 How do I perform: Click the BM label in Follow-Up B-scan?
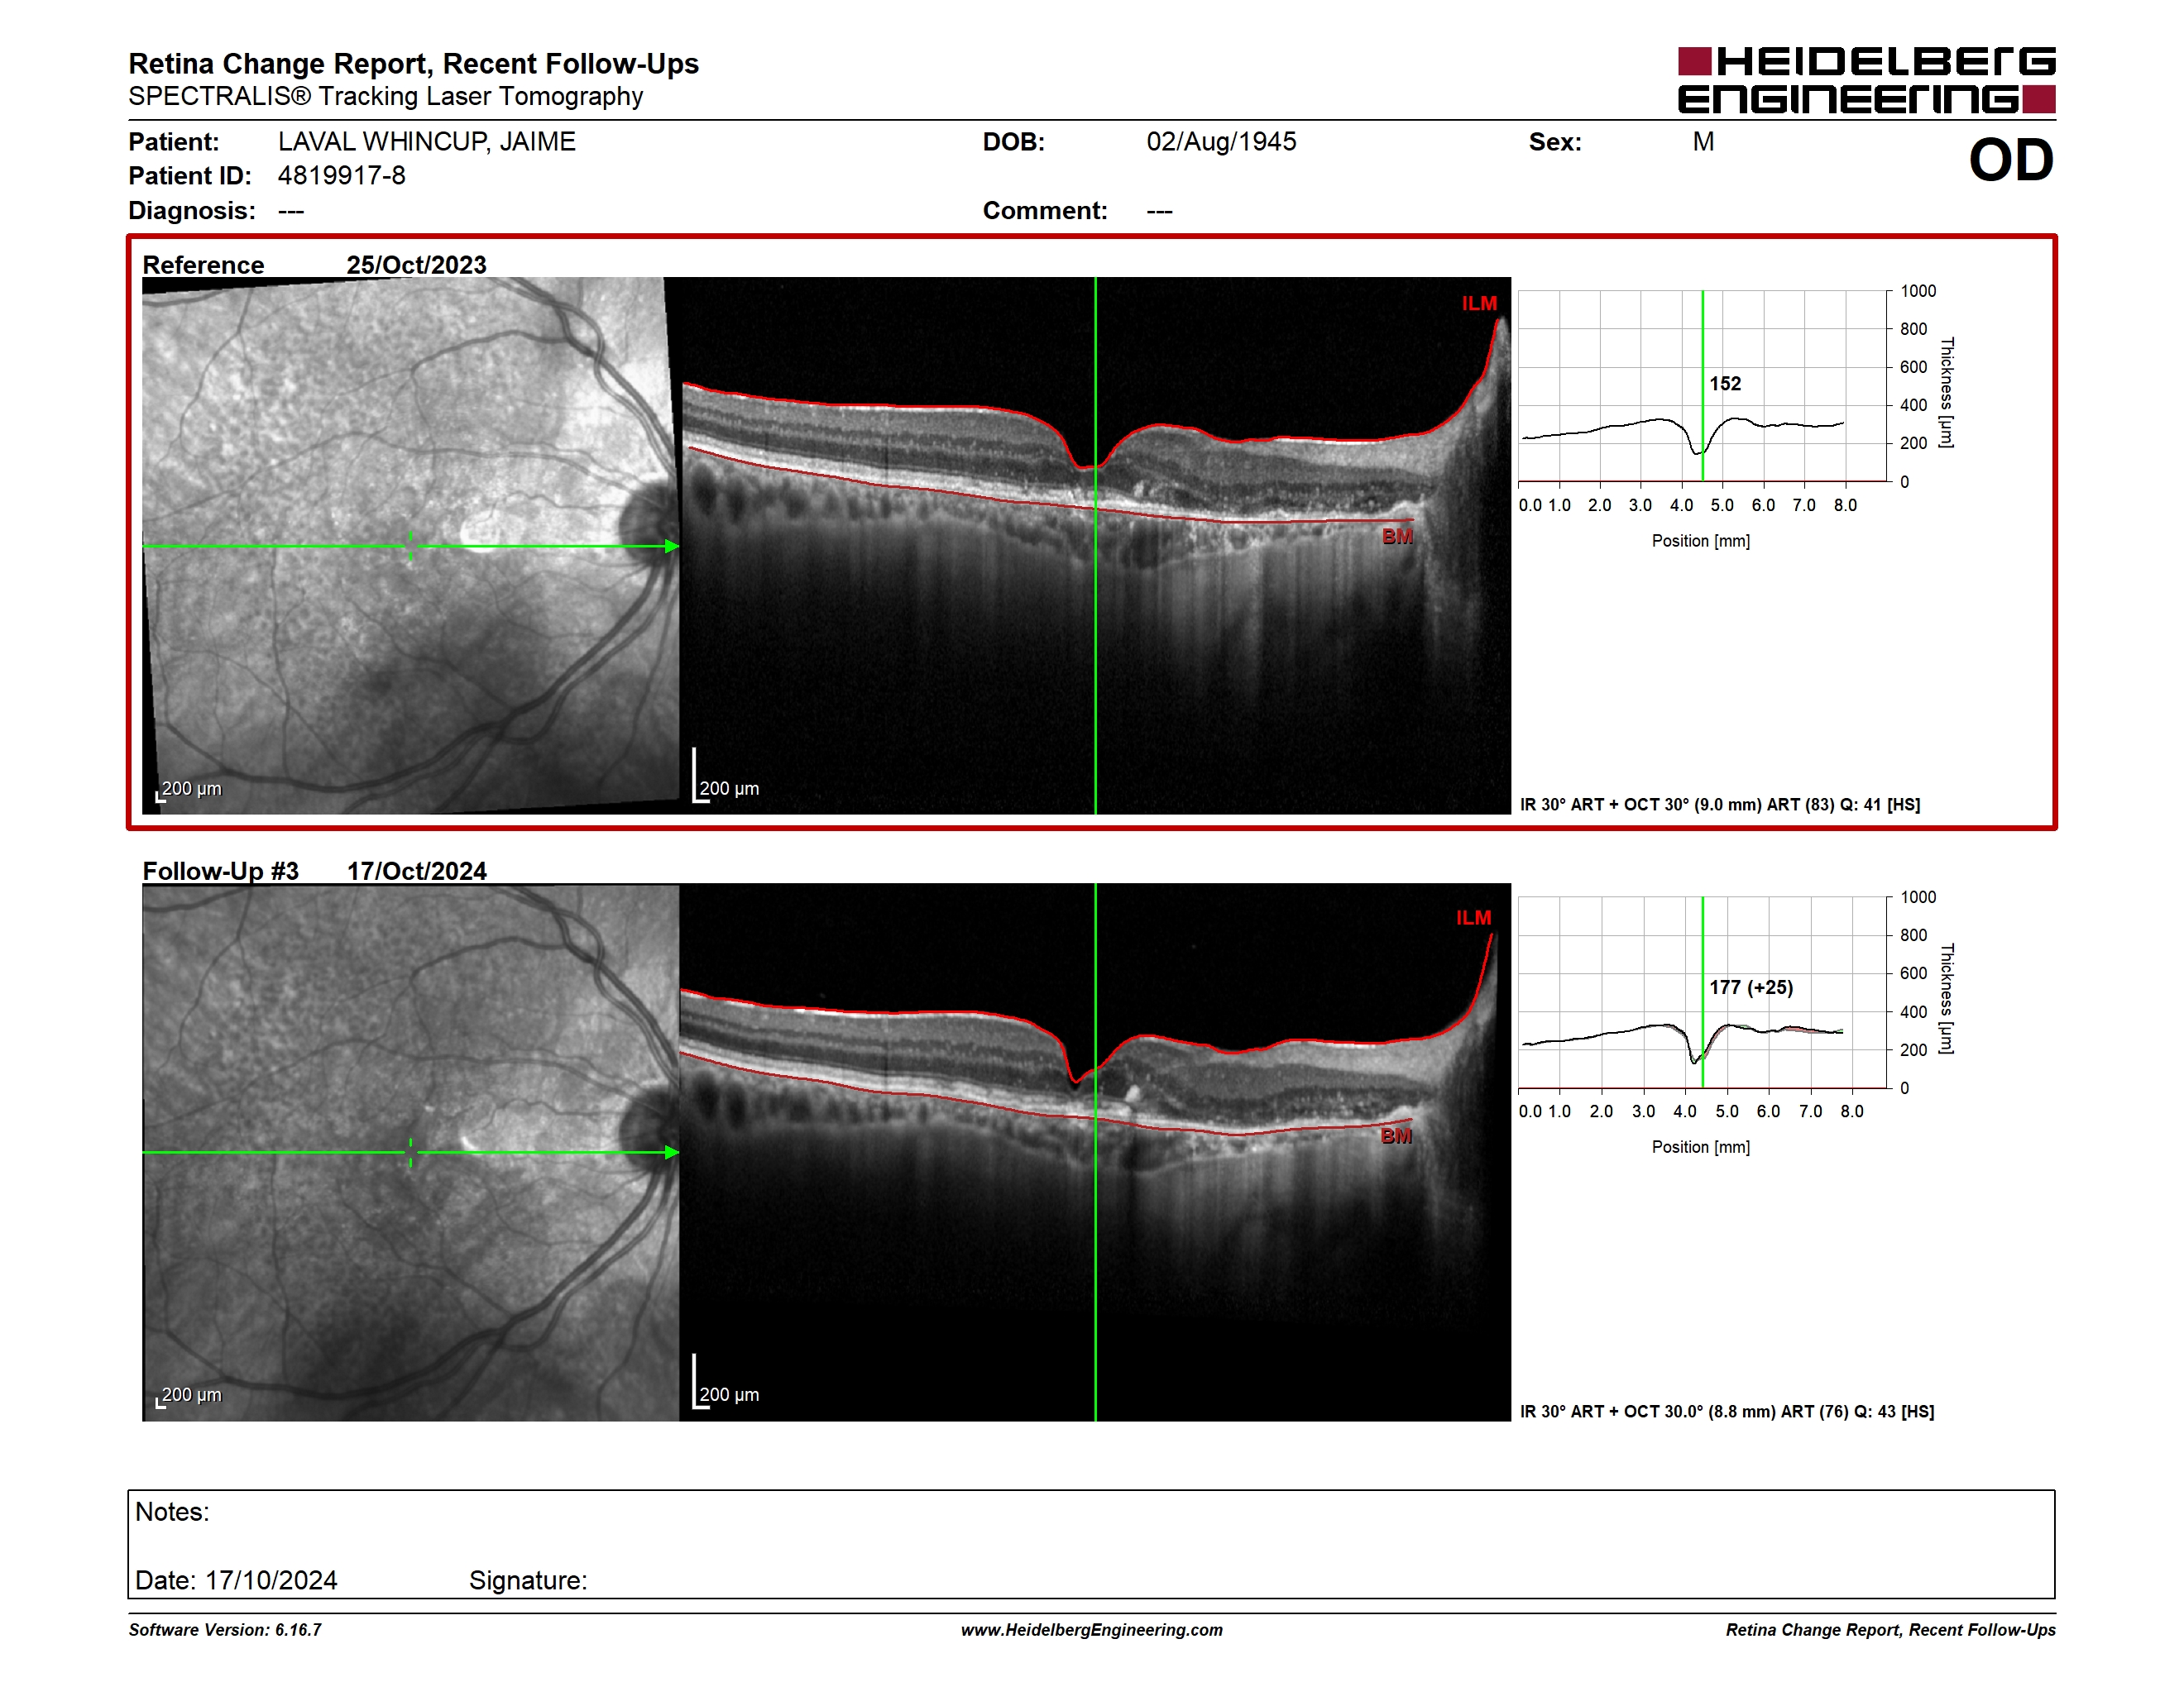pos(1396,1135)
